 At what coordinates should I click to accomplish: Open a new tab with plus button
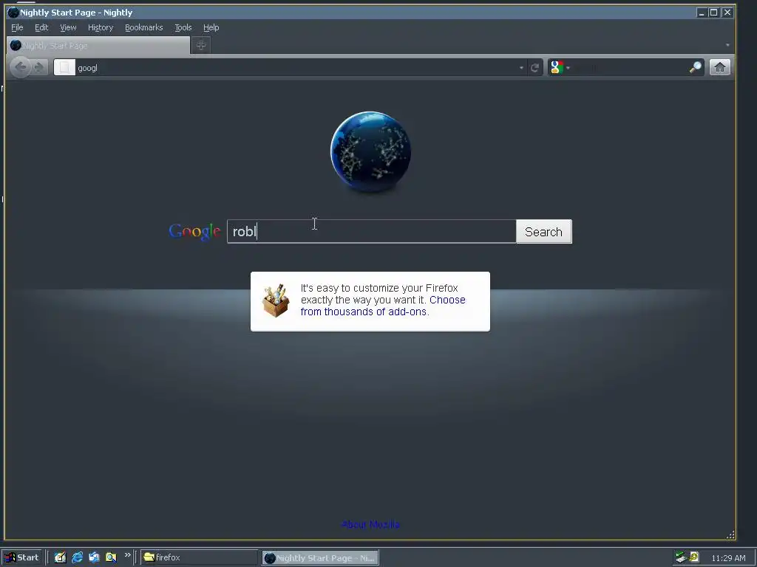pyautogui.click(x=201, y=45)
